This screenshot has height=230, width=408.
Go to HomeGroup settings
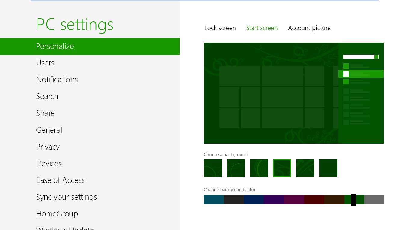tap(57, 214)
